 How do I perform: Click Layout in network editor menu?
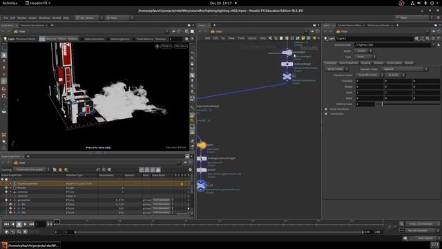click(x=251, y=38)
